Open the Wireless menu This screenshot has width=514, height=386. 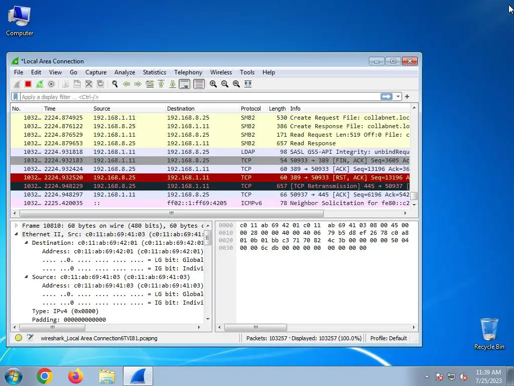(x=221, y=72)
